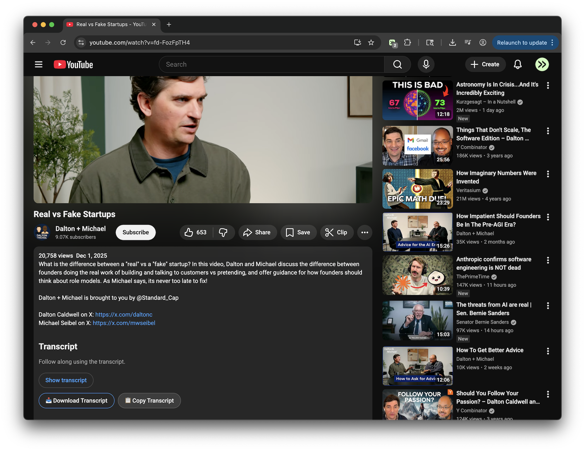
Task: Open more actions menu beside Clip
Action: coord(364,233)
